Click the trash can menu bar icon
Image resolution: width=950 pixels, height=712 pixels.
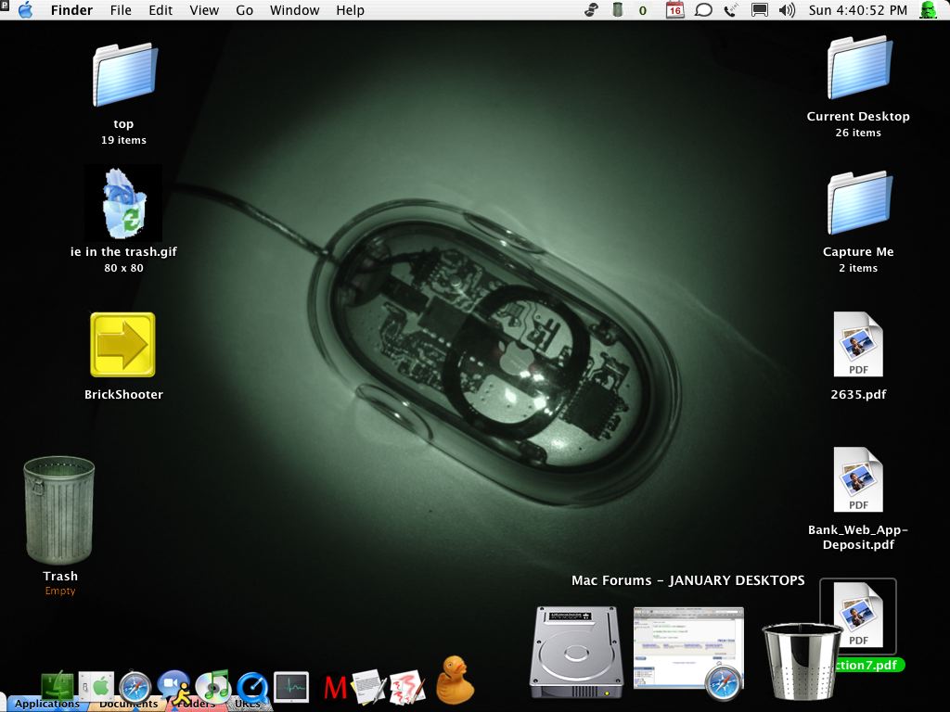(x=617, y=10)
